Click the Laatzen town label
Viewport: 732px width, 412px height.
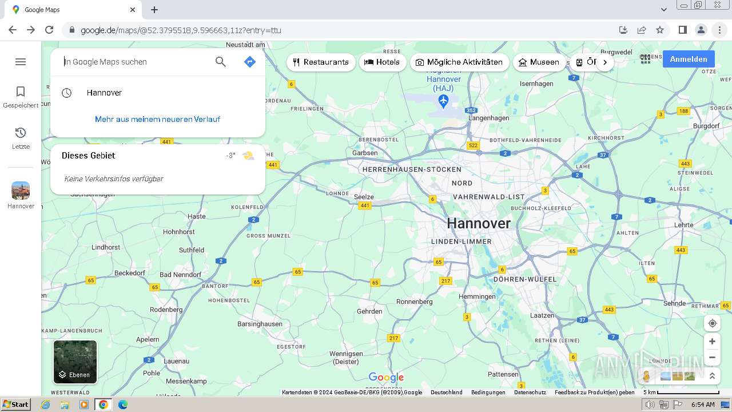[x=542, y=315]
